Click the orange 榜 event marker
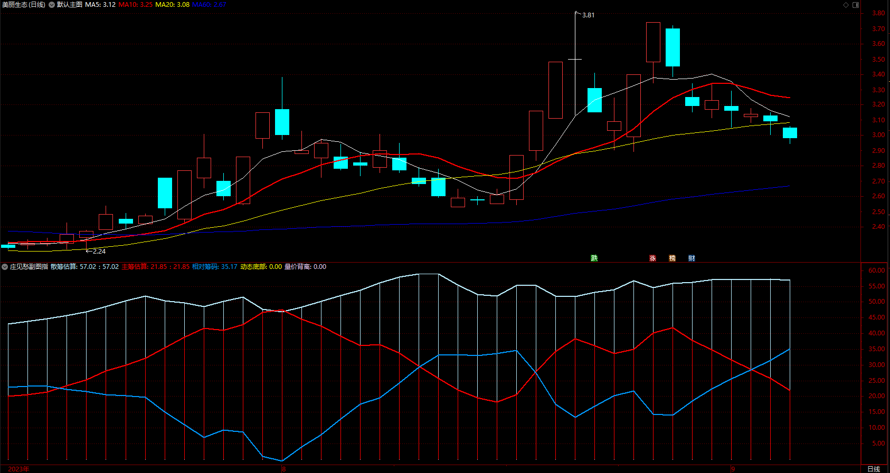 click(x=672, y=258)
